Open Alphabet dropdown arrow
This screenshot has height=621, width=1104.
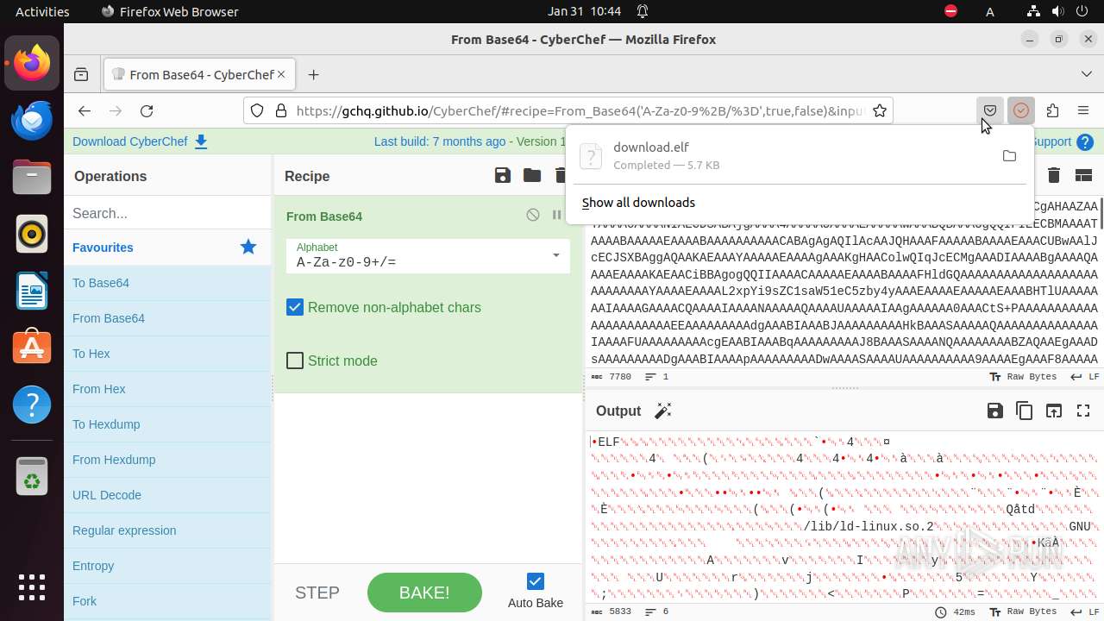click(556, 255)
